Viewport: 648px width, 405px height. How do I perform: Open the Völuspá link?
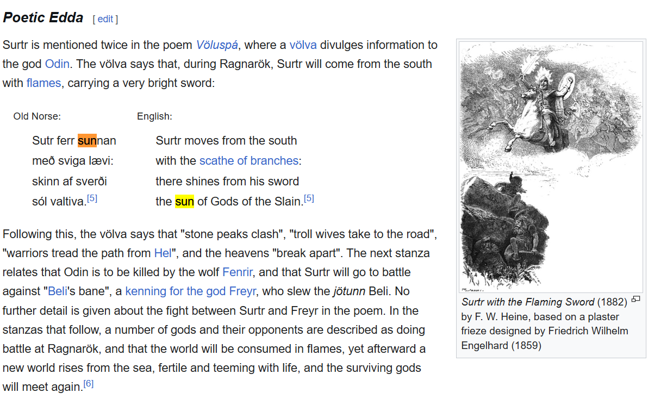[217, 45]
